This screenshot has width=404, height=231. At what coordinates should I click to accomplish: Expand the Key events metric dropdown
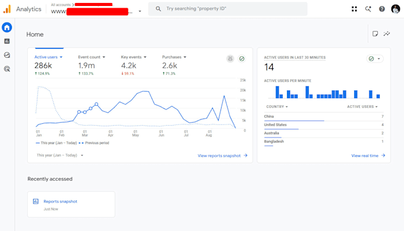click(x=145, y=57)
